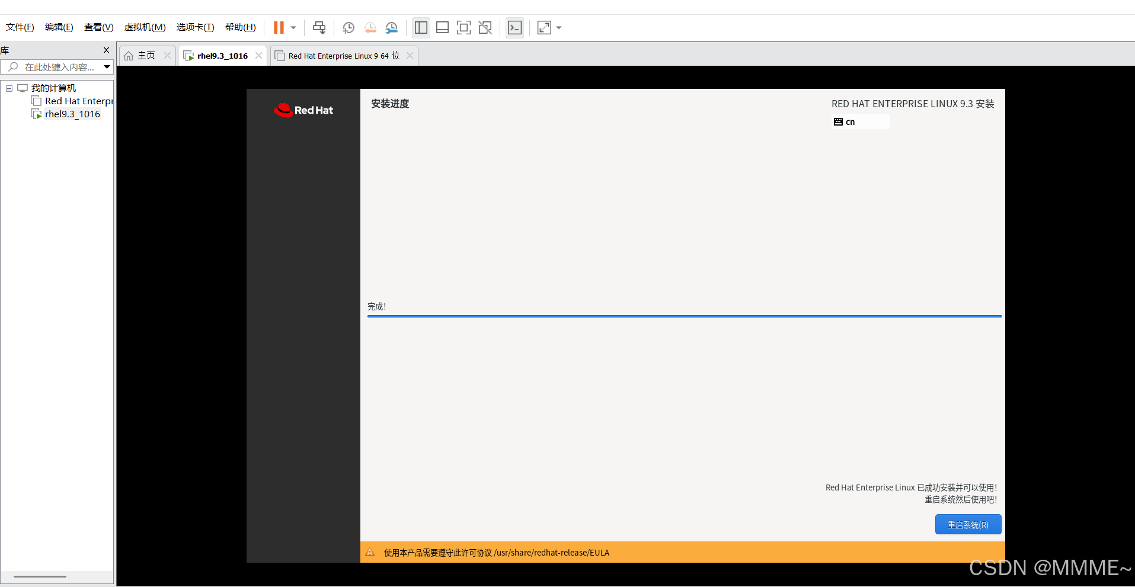The width and height of the screenshot is (1135, 587).
Task: Switch to Red Hat Enterprise Linux 9 64 位 tab
Action: click(344, 56)
